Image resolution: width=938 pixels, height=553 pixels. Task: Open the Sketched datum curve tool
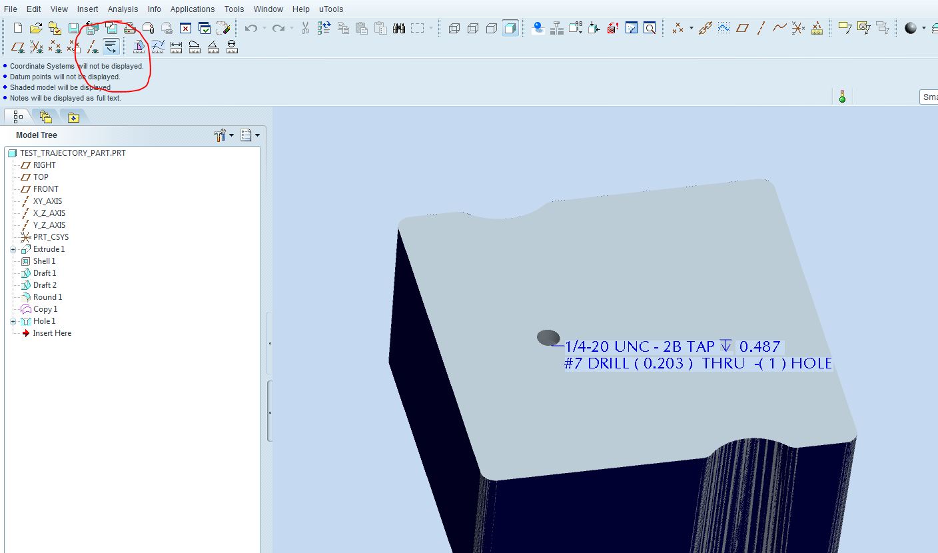(x=724, y=28)
